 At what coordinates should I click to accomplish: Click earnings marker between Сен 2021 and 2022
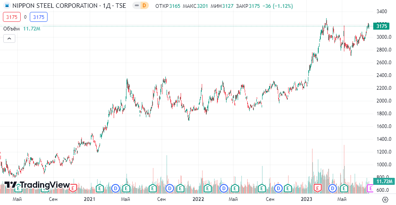coord(180,188)
